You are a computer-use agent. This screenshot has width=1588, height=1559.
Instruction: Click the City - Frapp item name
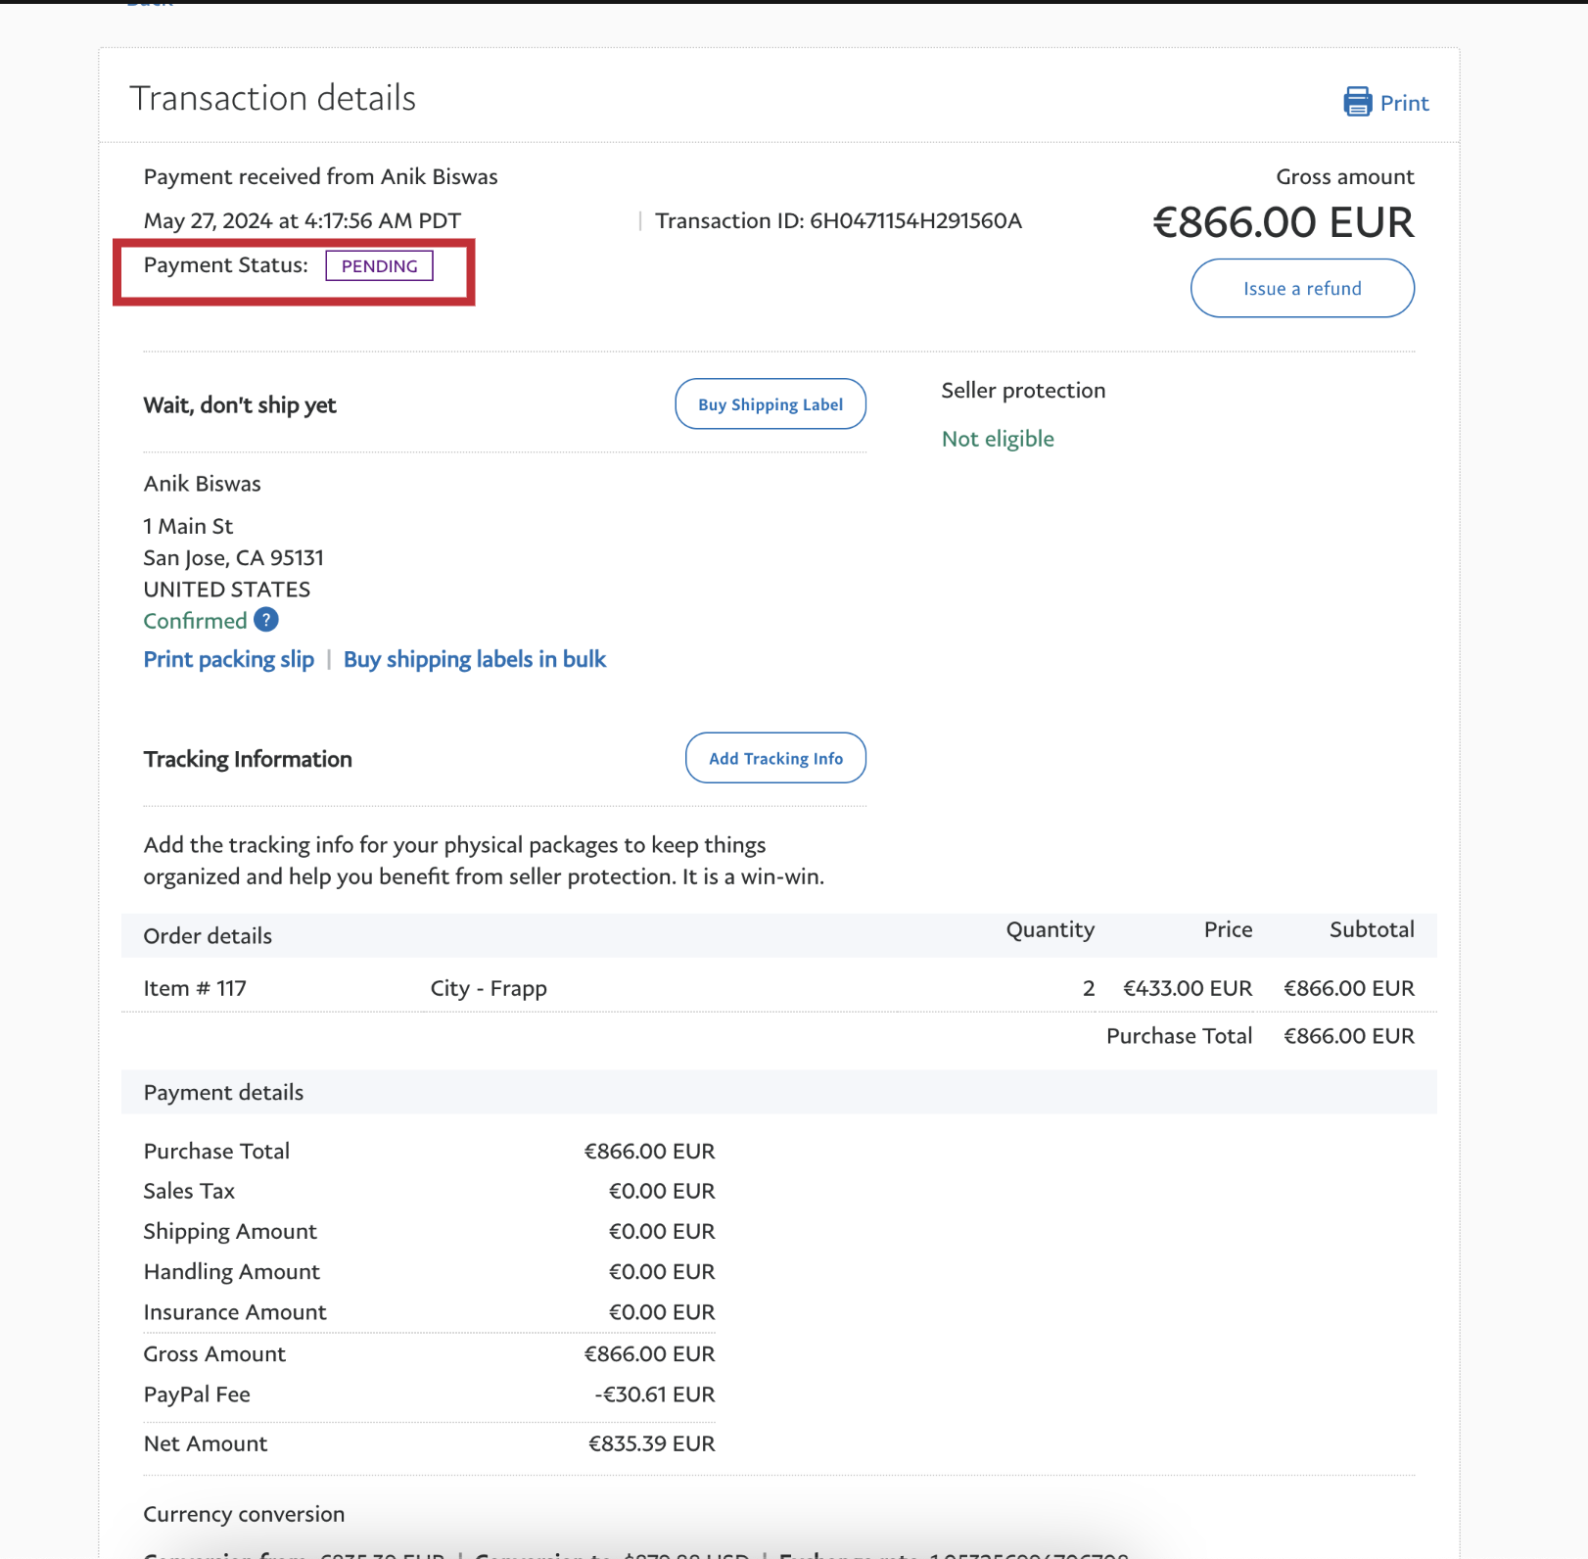tap(489, 988)
